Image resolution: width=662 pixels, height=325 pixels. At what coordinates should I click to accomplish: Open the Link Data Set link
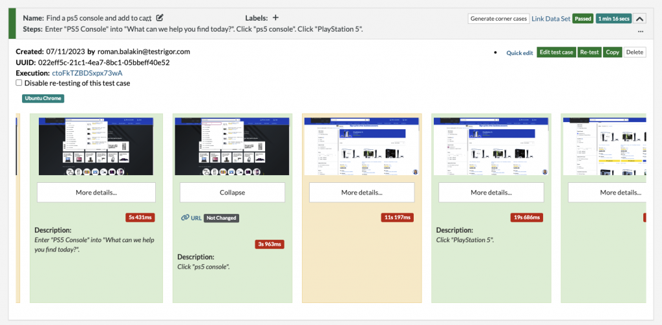tap(551, 19)
